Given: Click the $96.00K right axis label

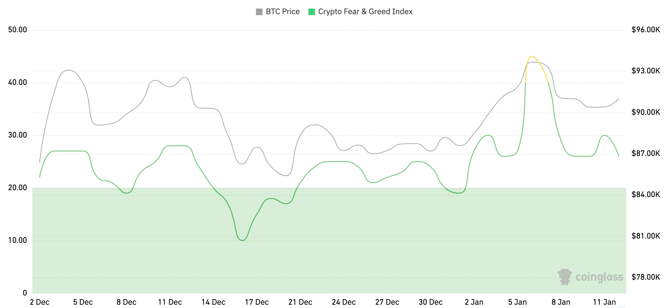Looking at the screenshot, I should 646,30.
